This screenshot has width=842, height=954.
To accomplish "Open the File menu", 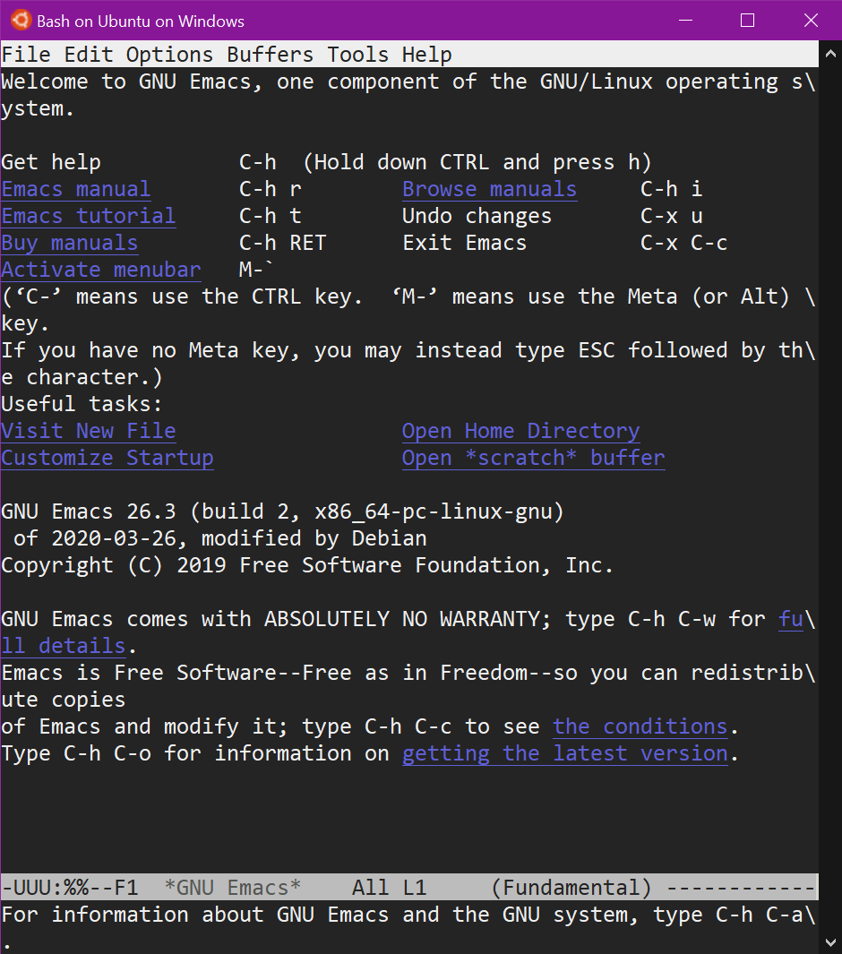I will (26, 55).
